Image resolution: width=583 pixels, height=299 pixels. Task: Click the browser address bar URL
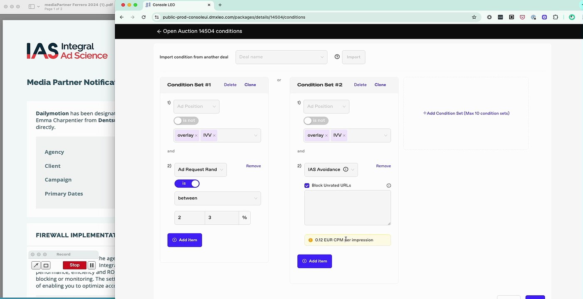point(234,17)
